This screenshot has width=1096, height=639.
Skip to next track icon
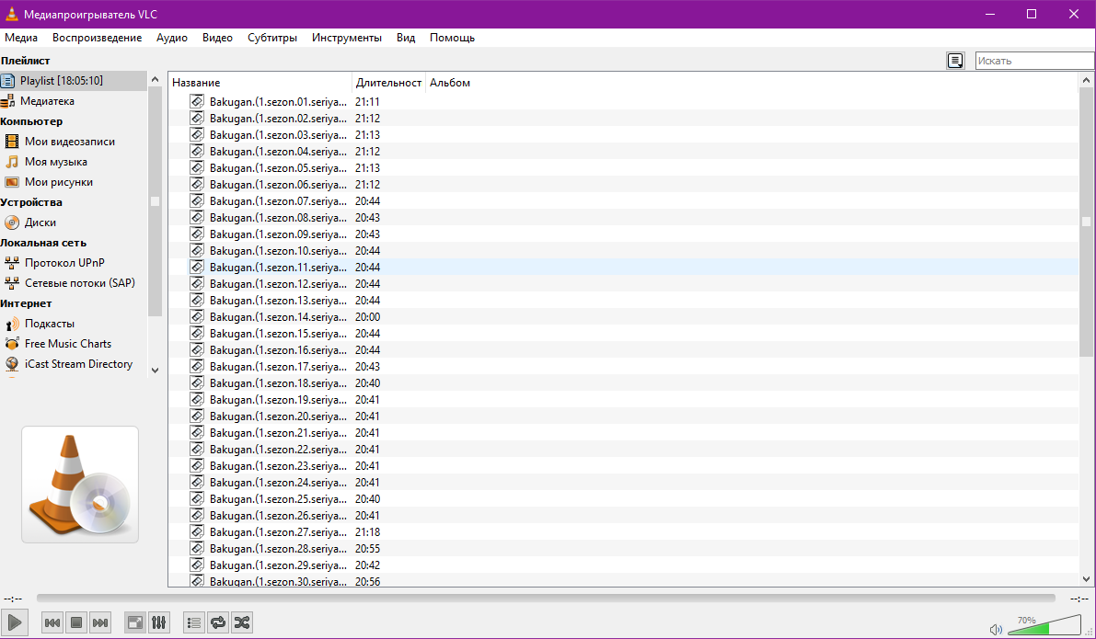click(100, 622)
